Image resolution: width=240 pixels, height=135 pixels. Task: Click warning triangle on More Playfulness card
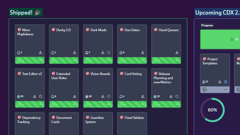pyautogui.click(x=40, y=52)
